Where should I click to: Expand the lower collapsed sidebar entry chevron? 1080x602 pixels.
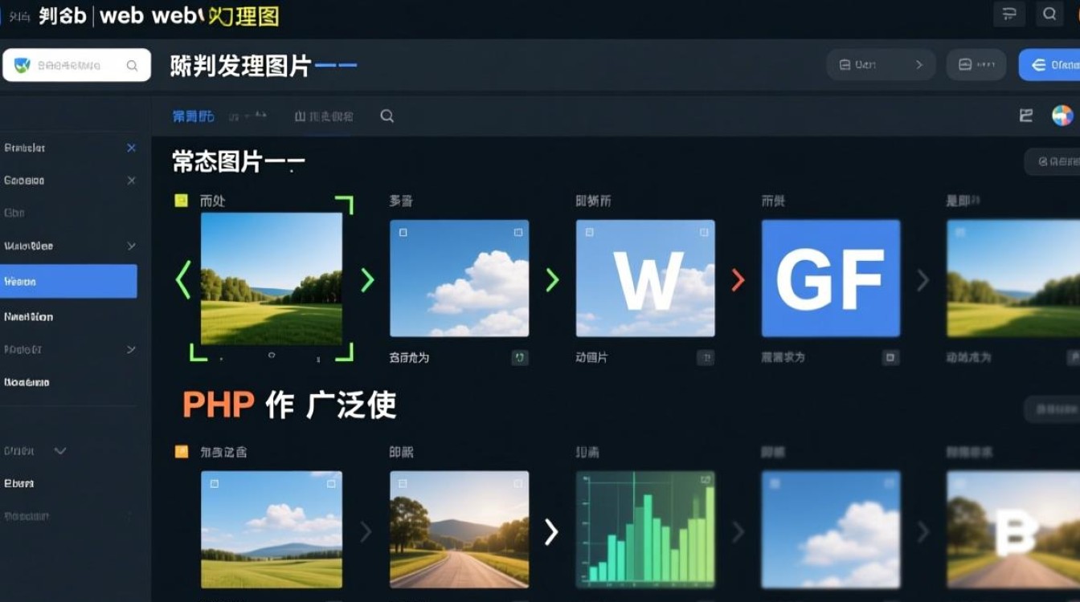(131, 349)
